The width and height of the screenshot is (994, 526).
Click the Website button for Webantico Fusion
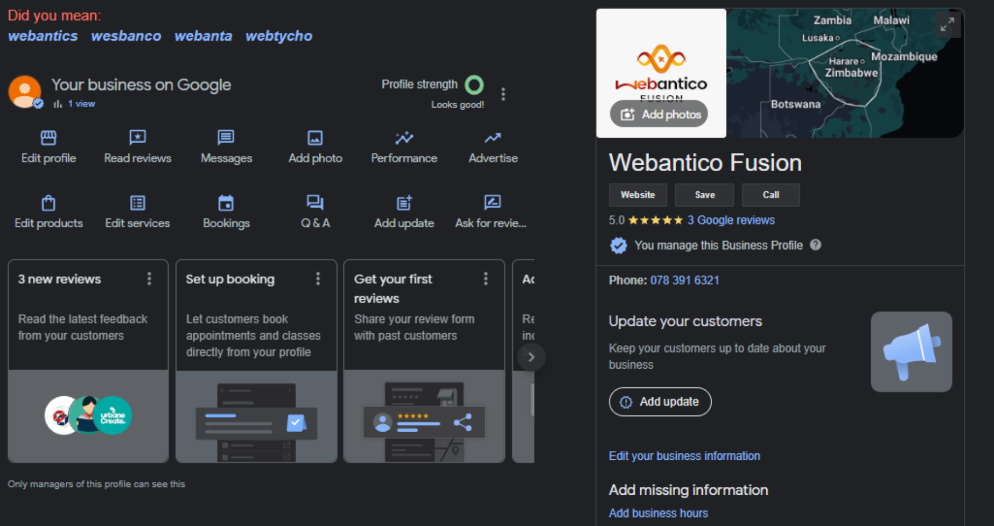(x=638, y=195)
